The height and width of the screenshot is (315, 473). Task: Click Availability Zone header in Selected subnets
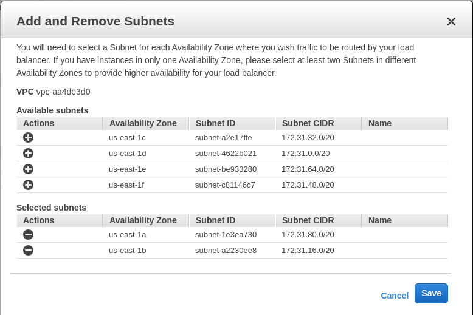point(143,220)
